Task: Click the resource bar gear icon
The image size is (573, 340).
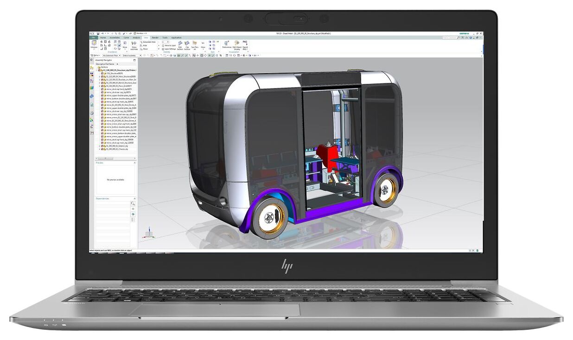Action: [91, 60]
